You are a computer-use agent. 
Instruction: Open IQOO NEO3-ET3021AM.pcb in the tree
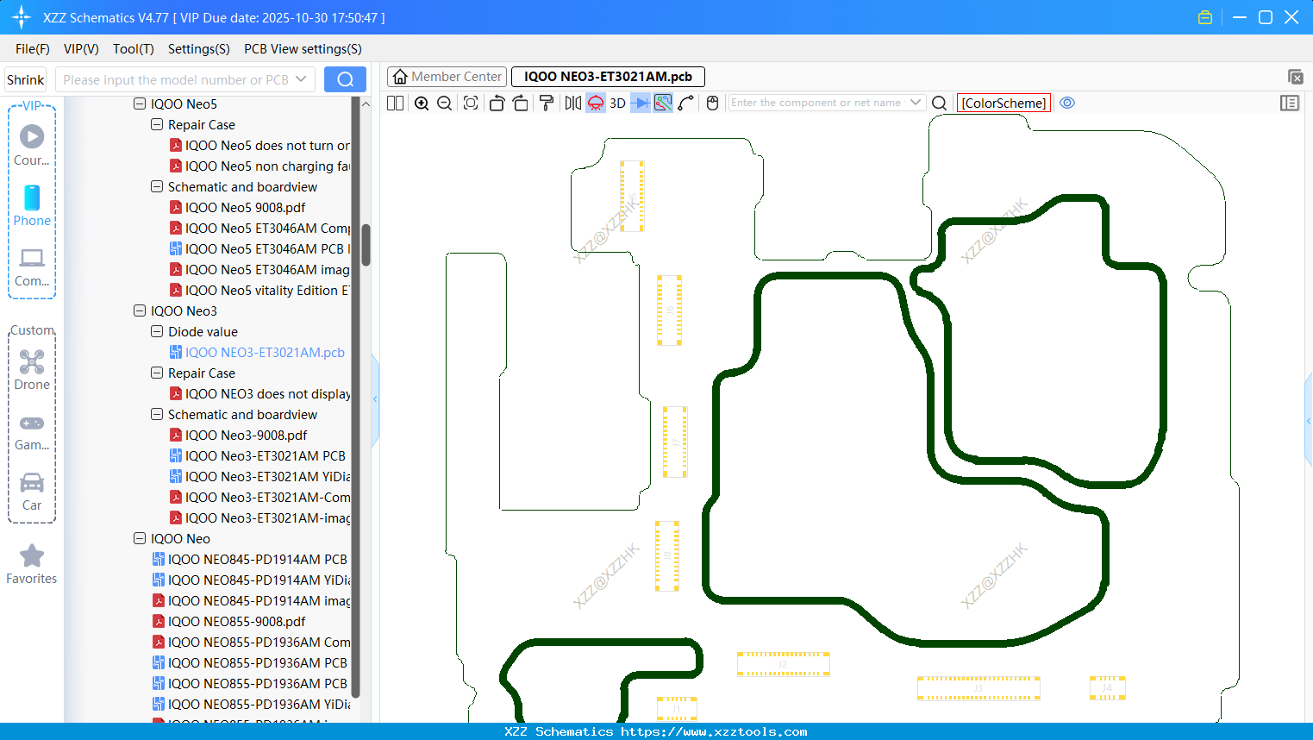coord(265,353)
